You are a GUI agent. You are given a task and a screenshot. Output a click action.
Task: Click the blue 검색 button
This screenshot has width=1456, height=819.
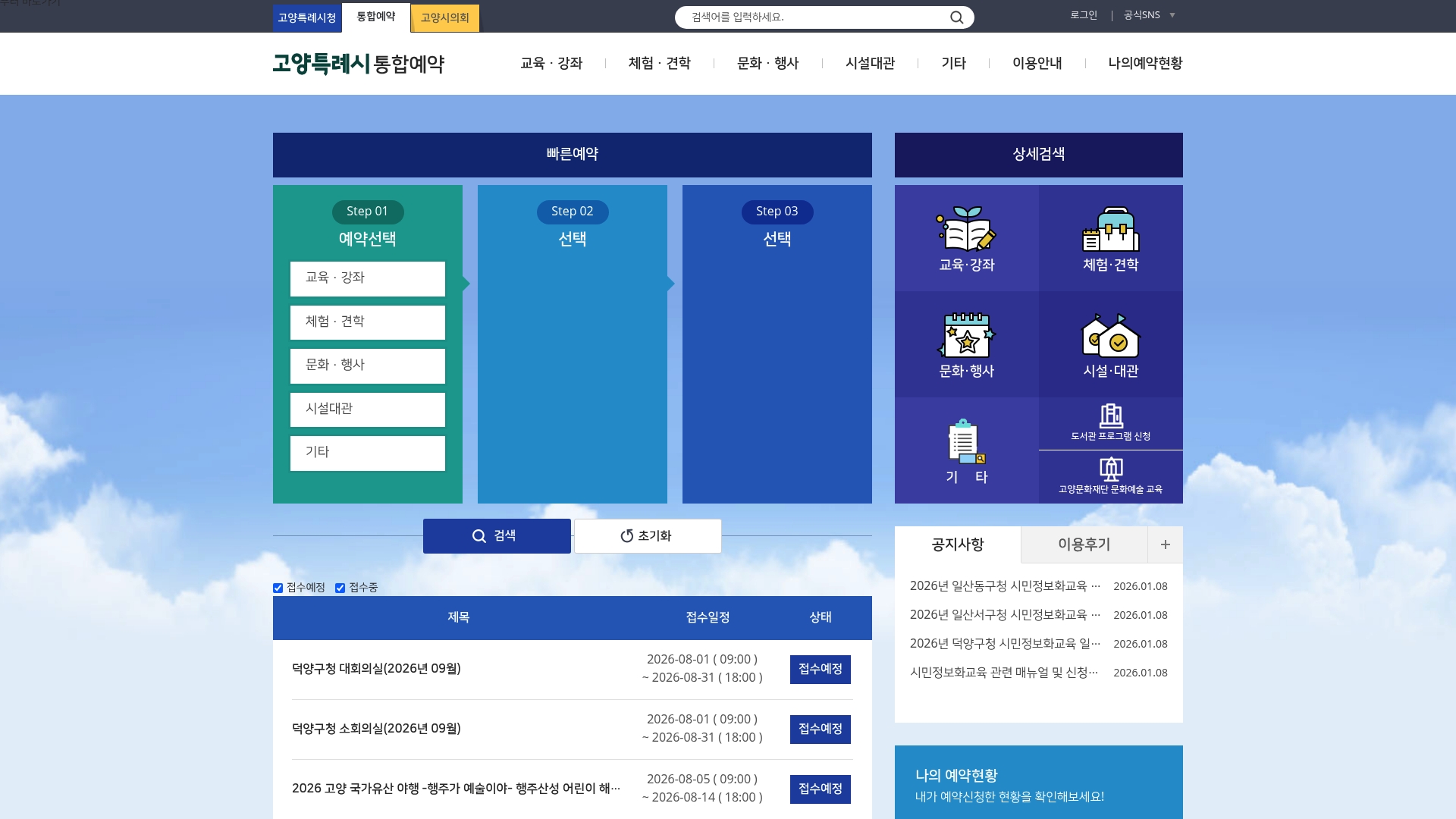coord(497,536)
